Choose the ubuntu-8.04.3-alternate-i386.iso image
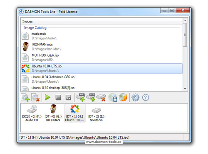The width and height of the screenshot is (208, 154). click(x=102, y=79)
